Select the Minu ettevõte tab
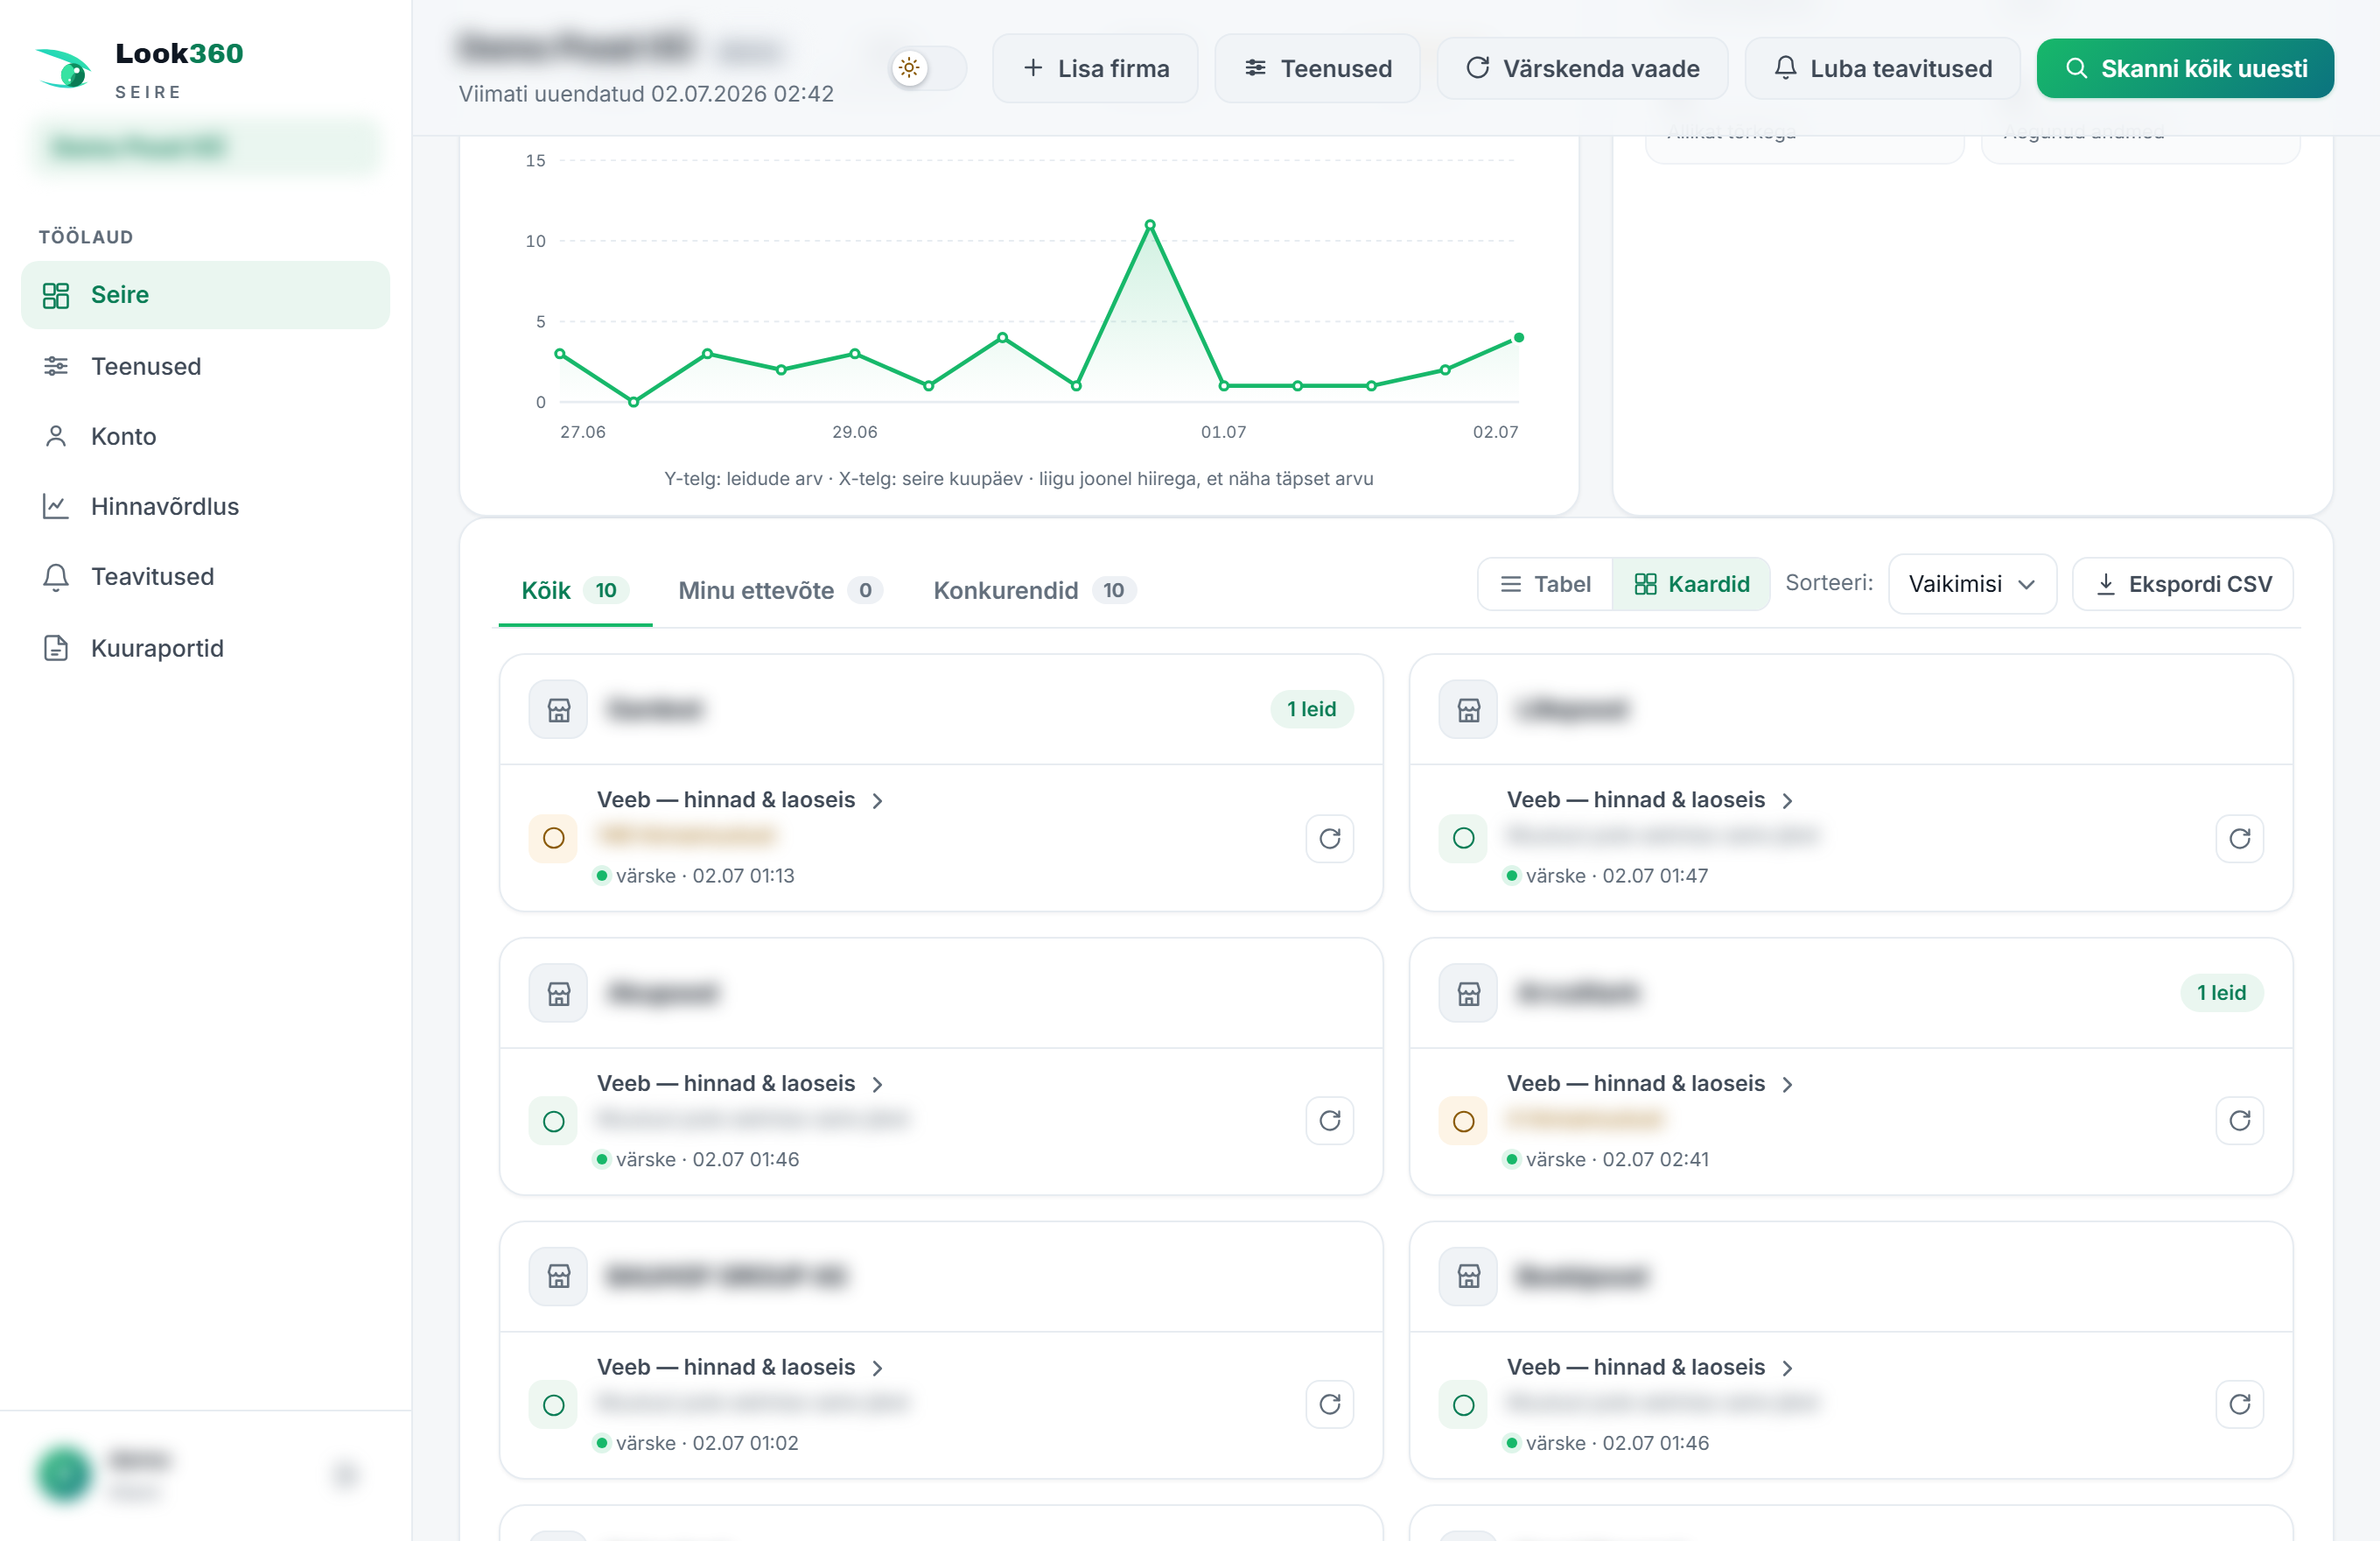The height and width of the screenshot is (1541, 2380). tap(780, 590)
